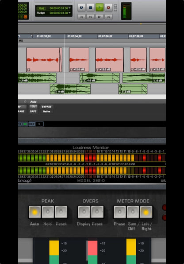Click the Peak Reset button
184x264 pixels.
tap(61, 212)
